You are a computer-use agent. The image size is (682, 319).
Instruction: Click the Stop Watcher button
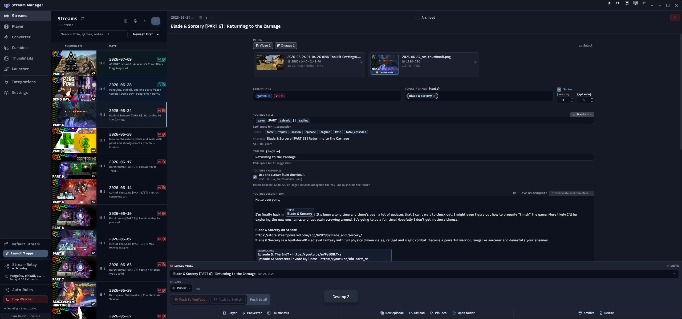coord(26,299)
